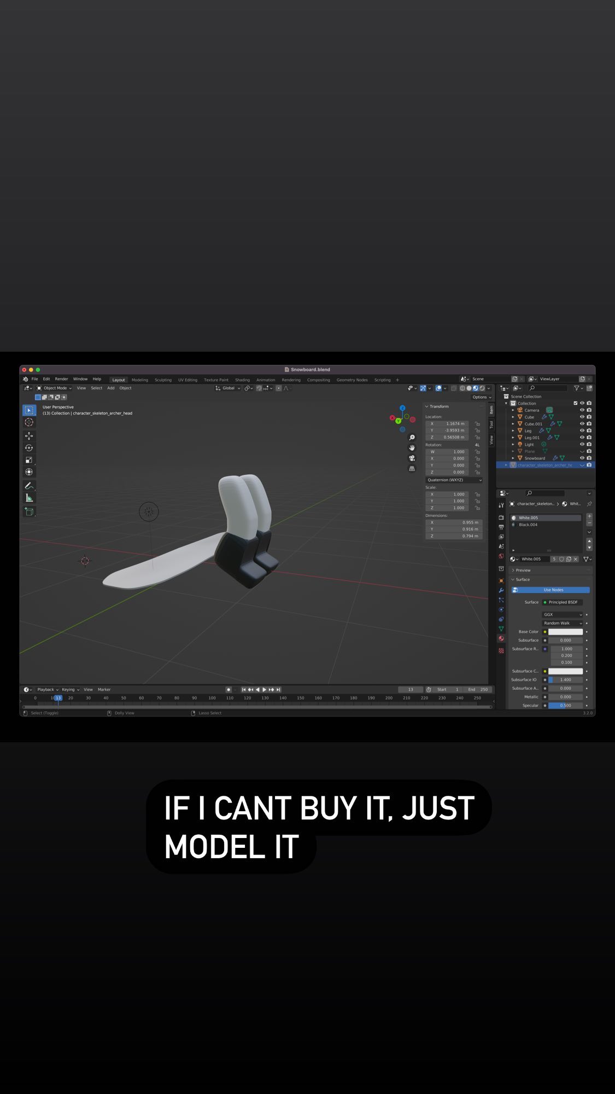The width and height of the screenshot is (615, 1094).
Task: Add a material slot with plus button
Action: pos(589,516)
